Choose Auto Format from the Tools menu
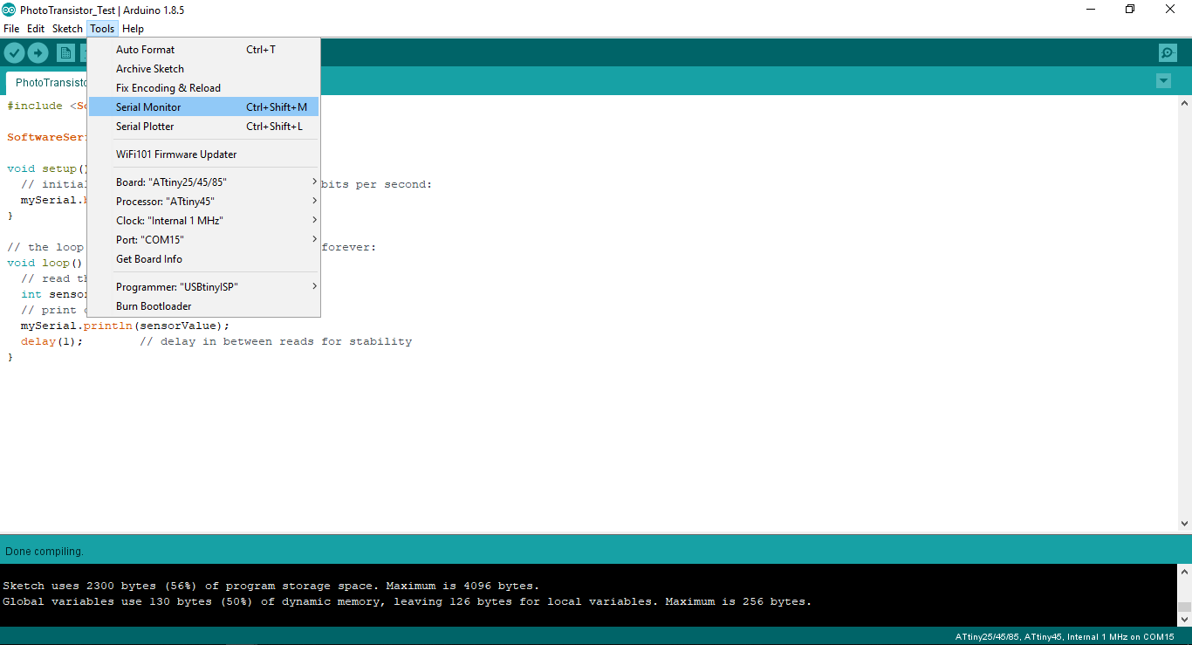Image resolution: width=1192 pixels, height=645 pixels. point(203,50)
